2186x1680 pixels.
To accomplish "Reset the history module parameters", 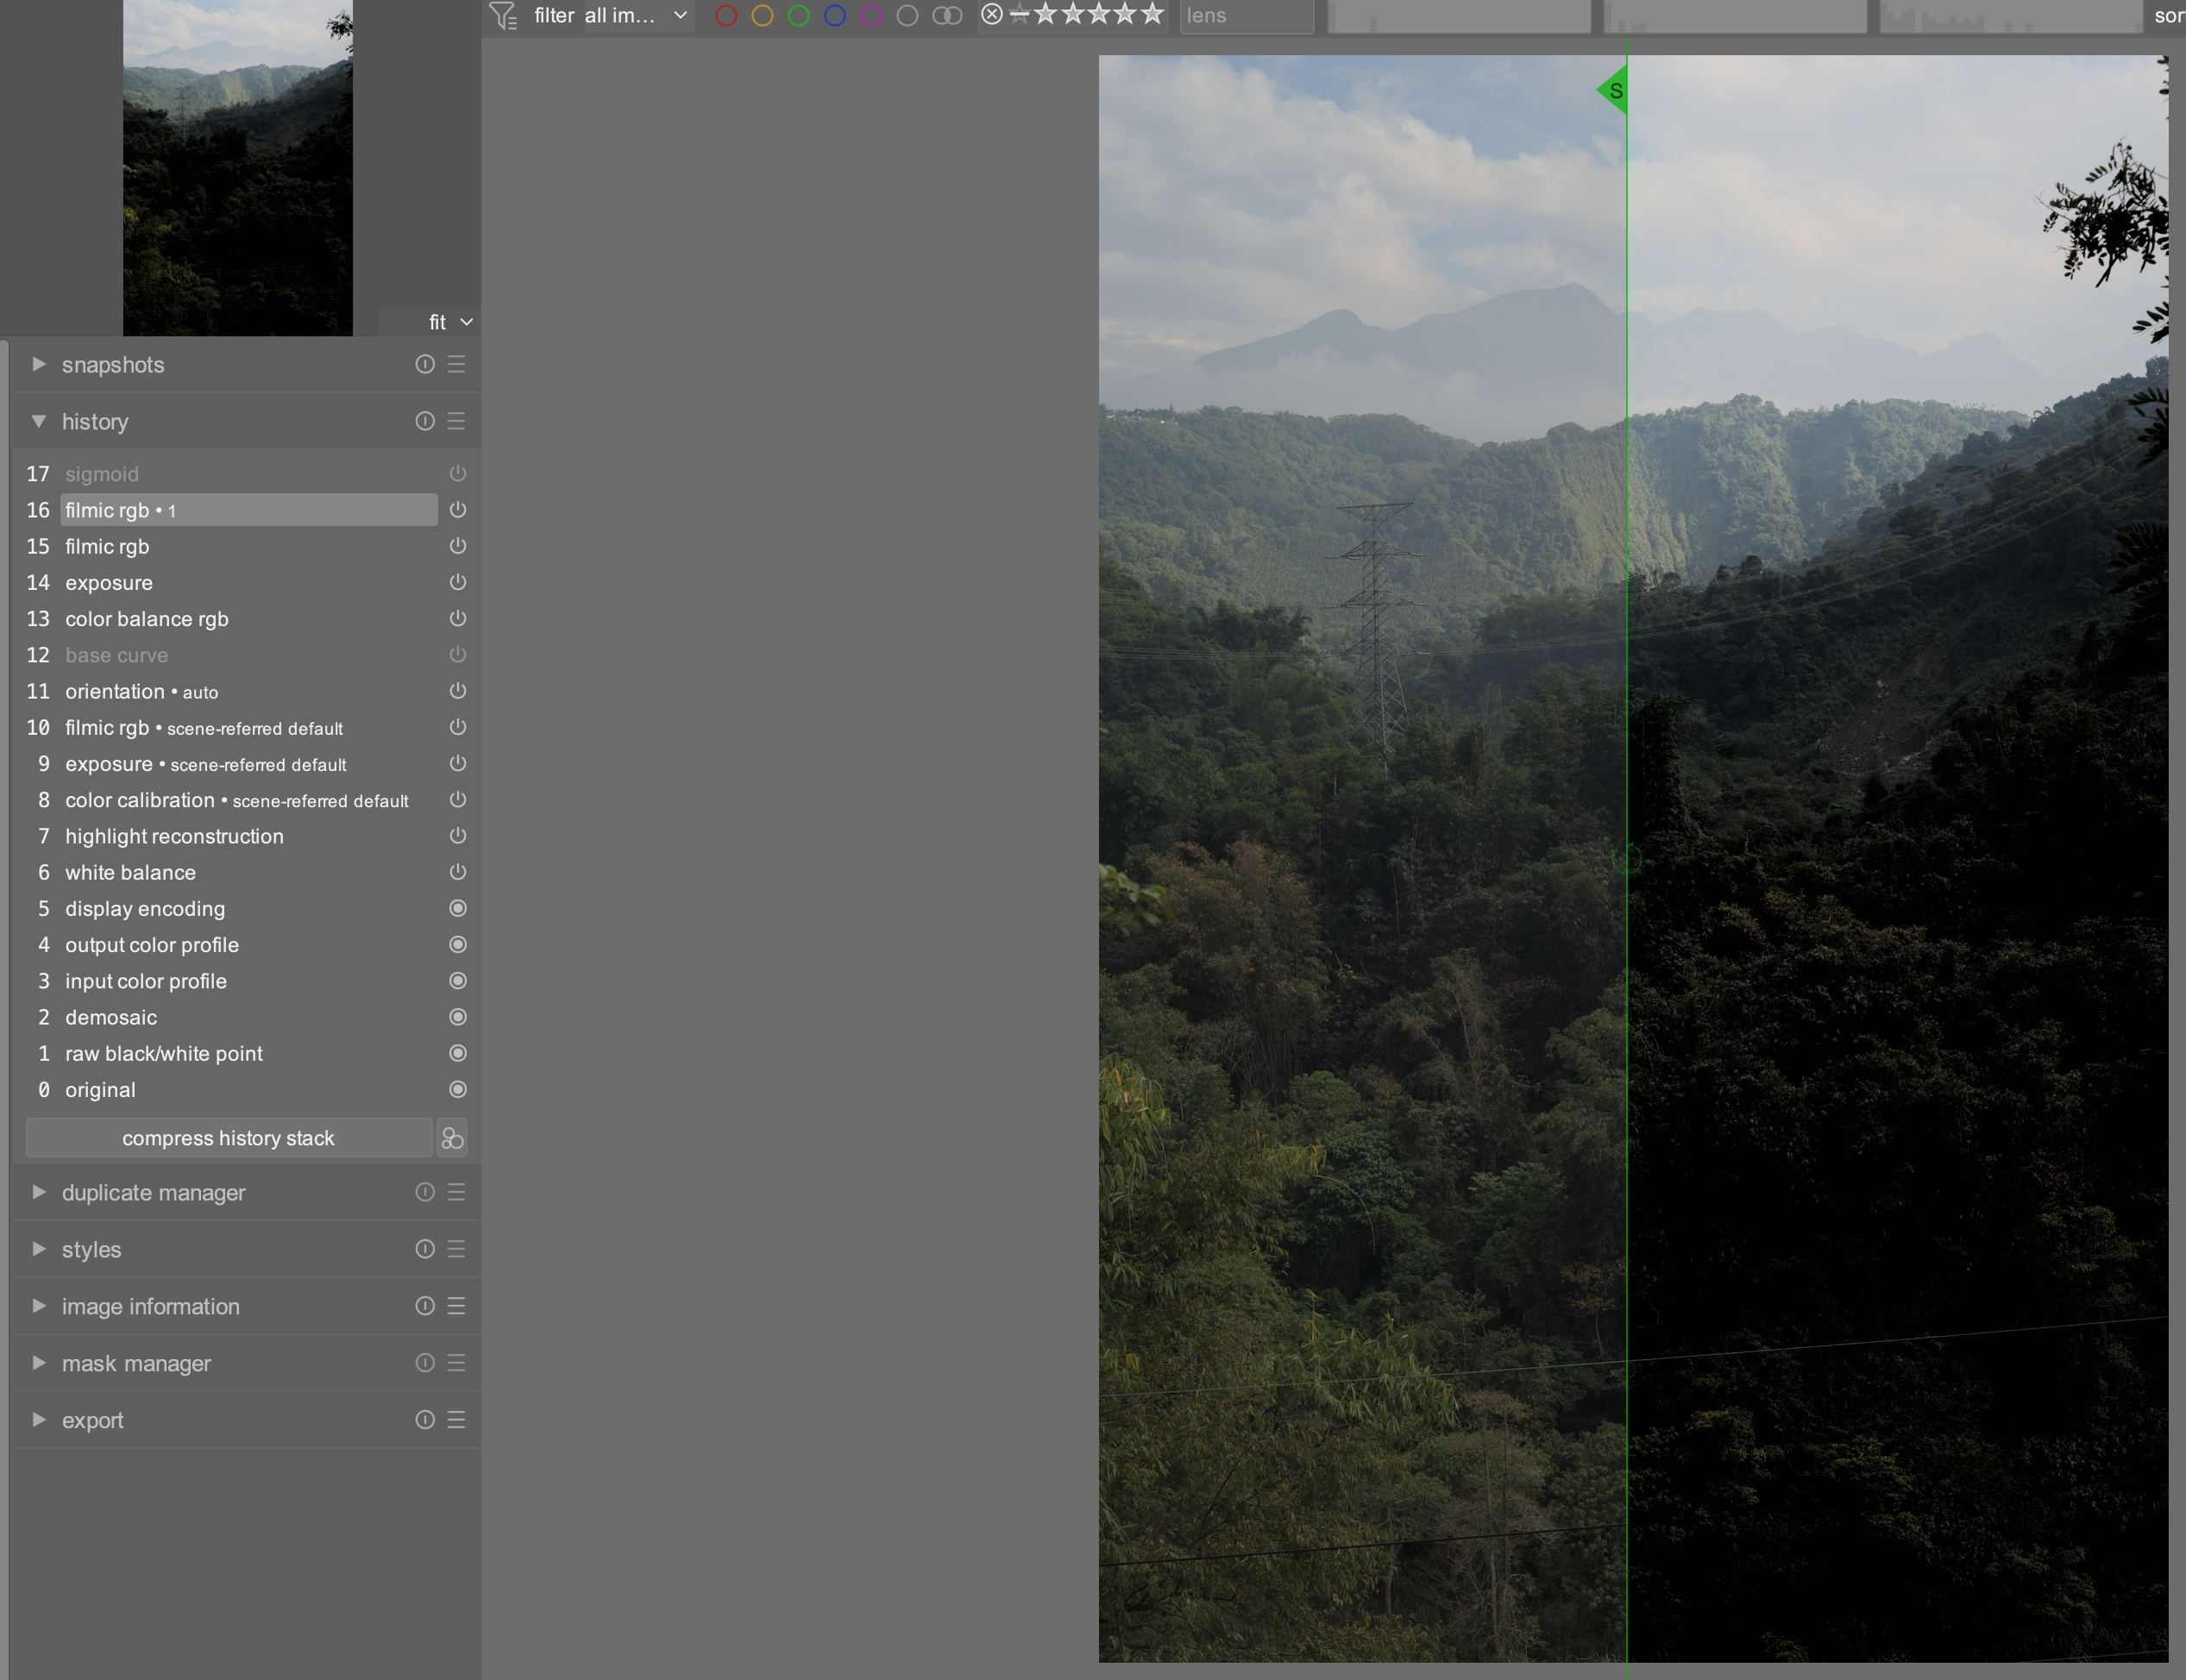I will tap(425, 421).
